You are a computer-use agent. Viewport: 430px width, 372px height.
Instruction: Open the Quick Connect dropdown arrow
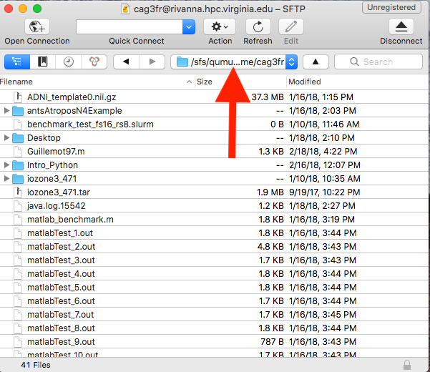[x=189, y=27]
